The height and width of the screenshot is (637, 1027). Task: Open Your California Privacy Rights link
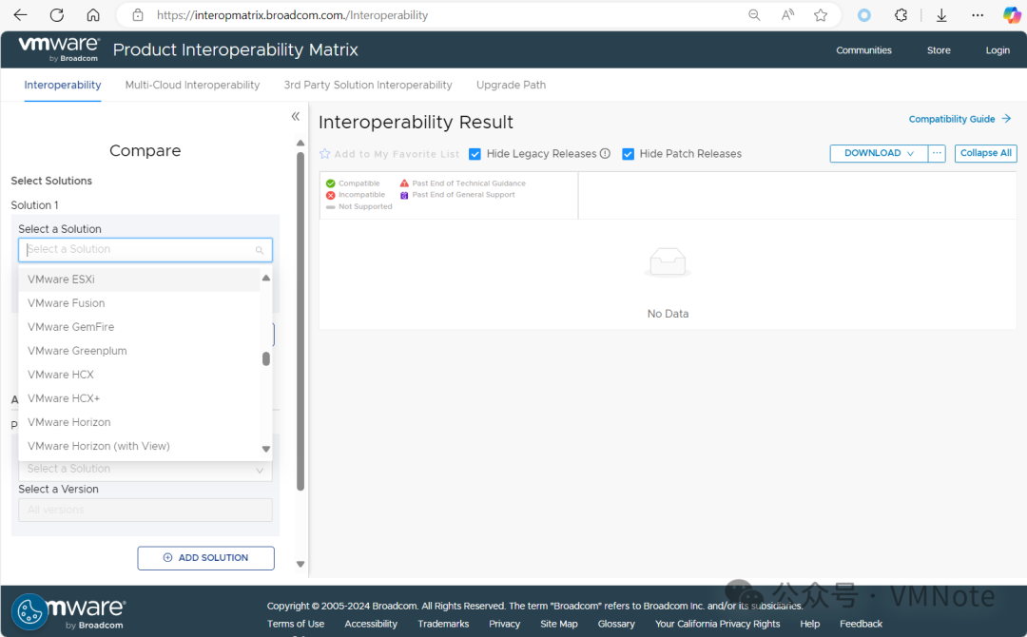(x=717, y=624)
